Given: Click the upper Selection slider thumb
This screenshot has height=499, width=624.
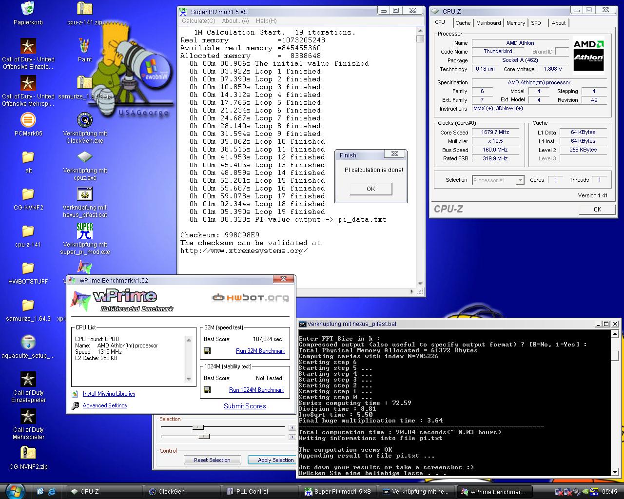Looking at the screenshot, I should tap(198, 427).
